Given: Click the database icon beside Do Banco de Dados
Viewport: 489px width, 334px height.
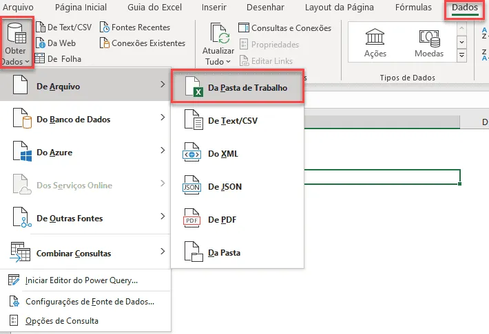Looking at the screenshot, I should point(22,119).
